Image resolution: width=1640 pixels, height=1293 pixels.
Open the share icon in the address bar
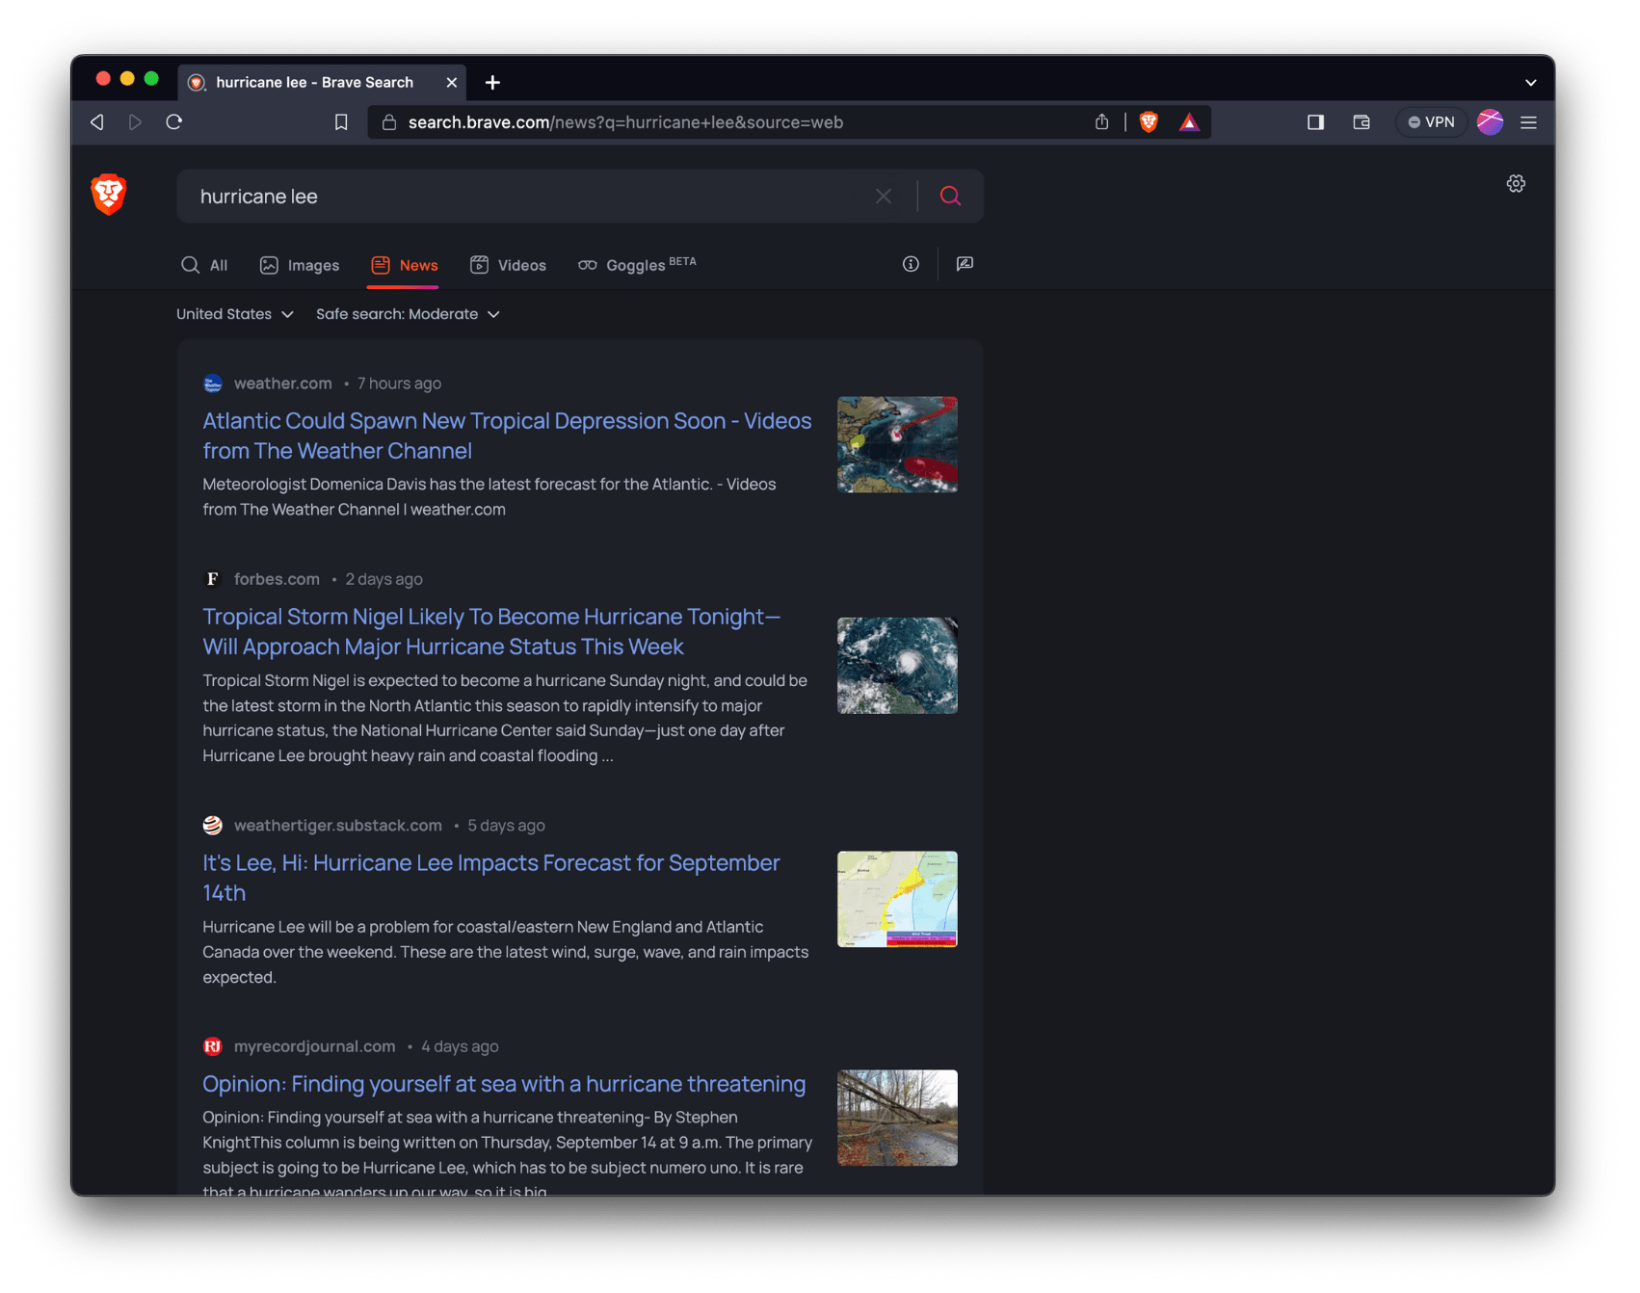pos(1101,122)
